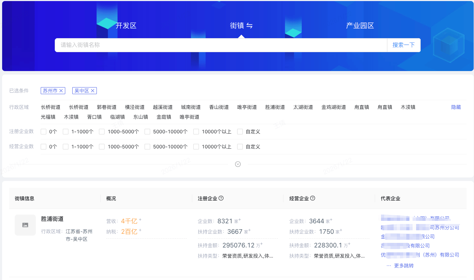The image size is (474, 280).
Task: Filter by 越溪街道 district
Action: click(x=163, y=107)
